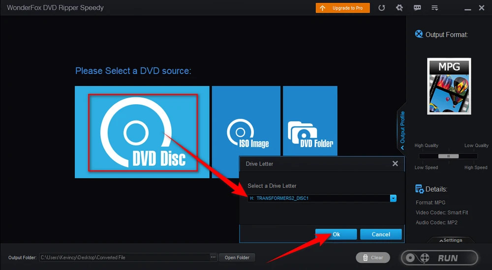
Task: Expand the Settings panel at bottom right
Action: [x=451, y=240]
